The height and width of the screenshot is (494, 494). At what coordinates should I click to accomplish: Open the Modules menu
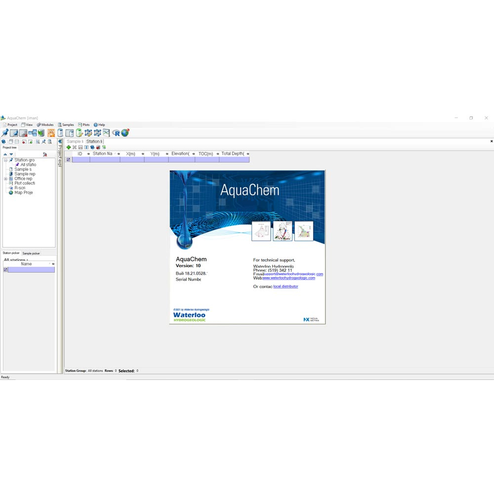[45, 125]
